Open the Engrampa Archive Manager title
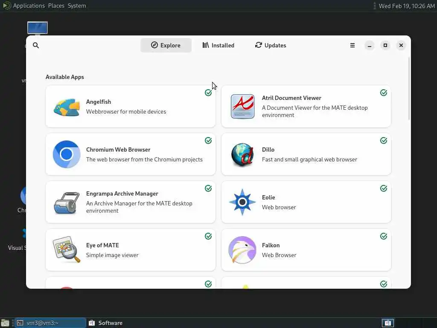The width and height of the screenshot is (437, 328). 122,193
